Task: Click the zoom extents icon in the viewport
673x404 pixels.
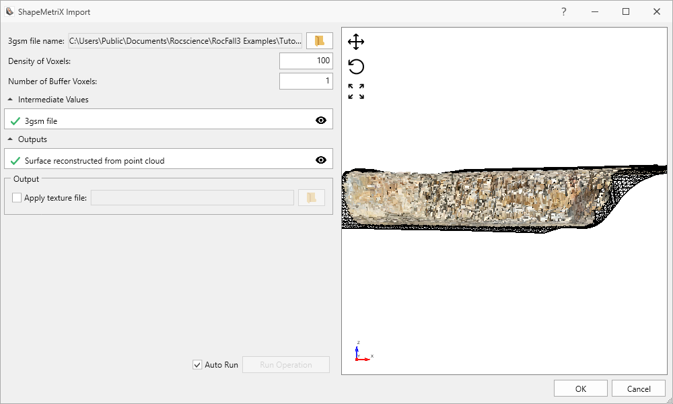Action: coord(356,92)
